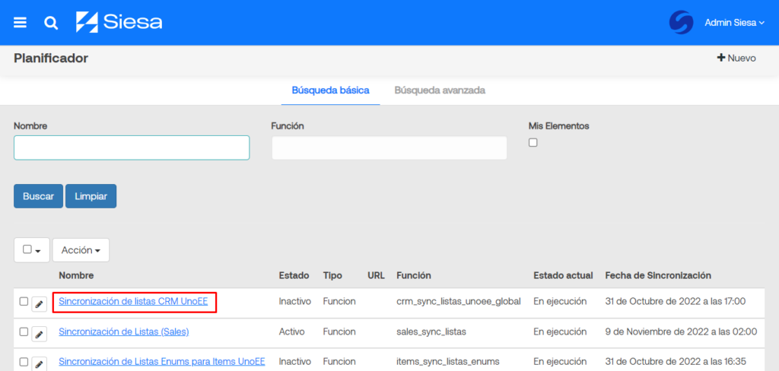Open Sincronización de Listas Enums para Items link
Screen dimensions: 779x371
click(x=161, y=361)
